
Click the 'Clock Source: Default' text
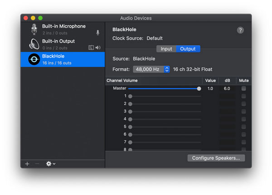click(137, 38)
